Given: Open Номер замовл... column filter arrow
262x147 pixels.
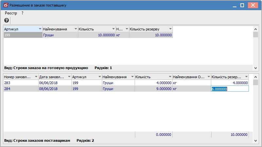Looking at the screenshot, I should [36, 77].
